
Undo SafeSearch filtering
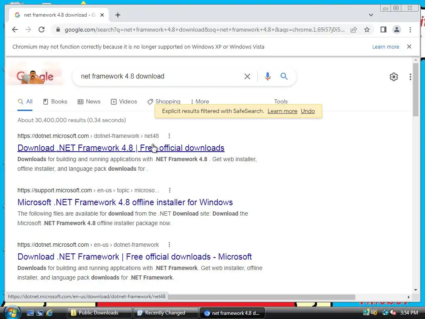click(308, 111)
